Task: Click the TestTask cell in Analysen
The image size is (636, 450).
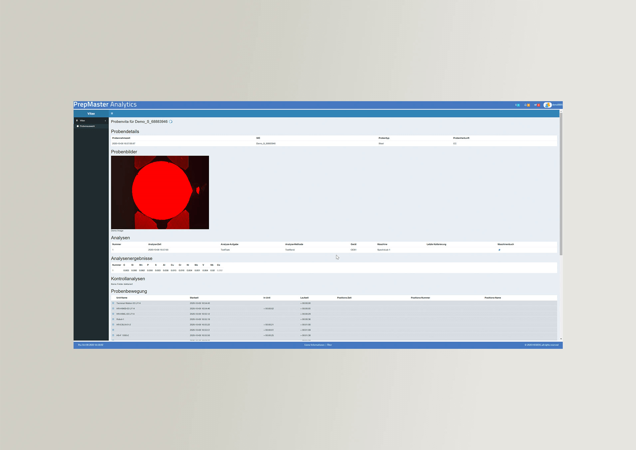Action: [x=225, y=250]
